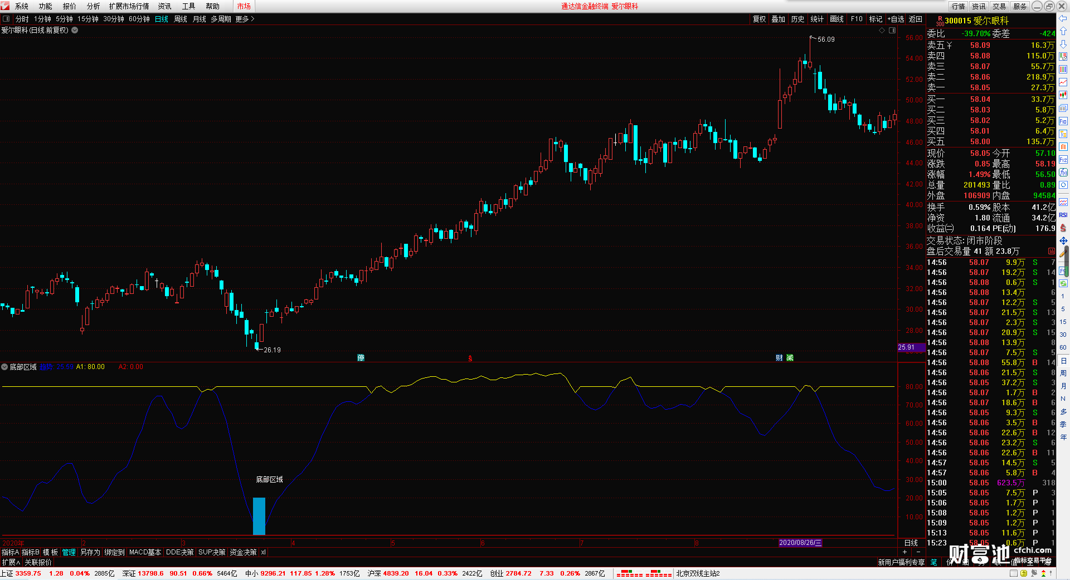Image resolution: width=1070 pixels, height=580 pixels.
Task: Select the 年 period in the right sidebar
Action: pyautogui.click(x=1063, y=437)
